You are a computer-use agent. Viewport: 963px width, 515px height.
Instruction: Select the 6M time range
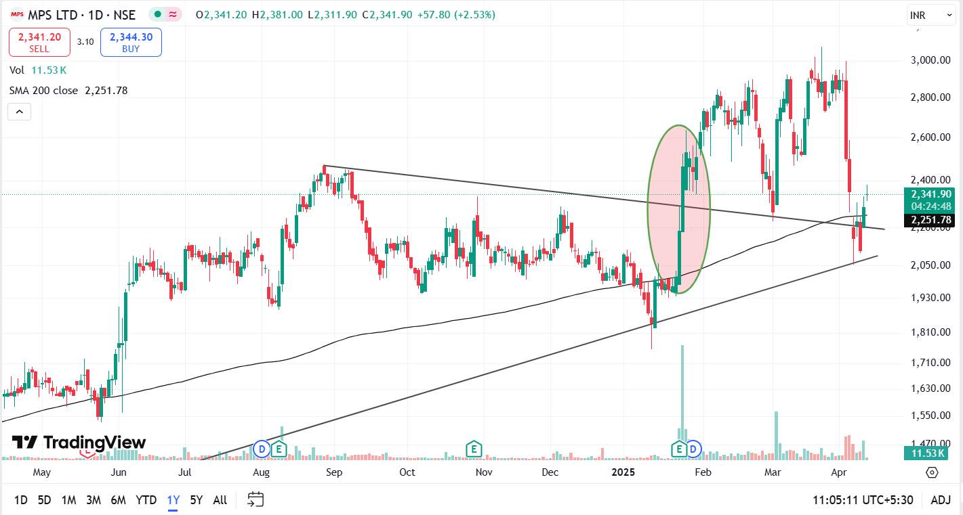[119, 500]
